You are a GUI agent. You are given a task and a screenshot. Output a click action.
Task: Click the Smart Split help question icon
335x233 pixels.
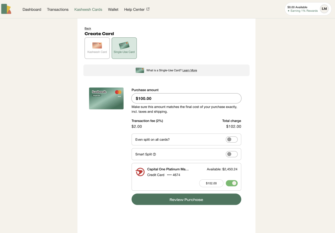coord(154,154)
